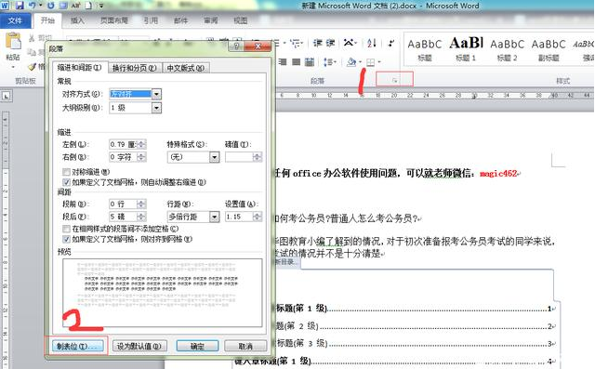Click the 设为默认值 button
This screenshot has height=369, width=595.
click(139, 346)
